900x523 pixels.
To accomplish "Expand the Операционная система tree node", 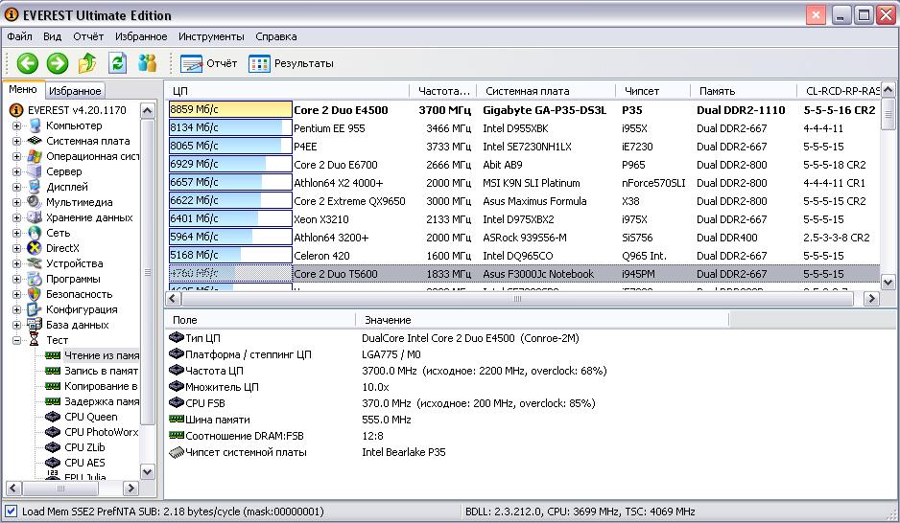I will 16,156.
